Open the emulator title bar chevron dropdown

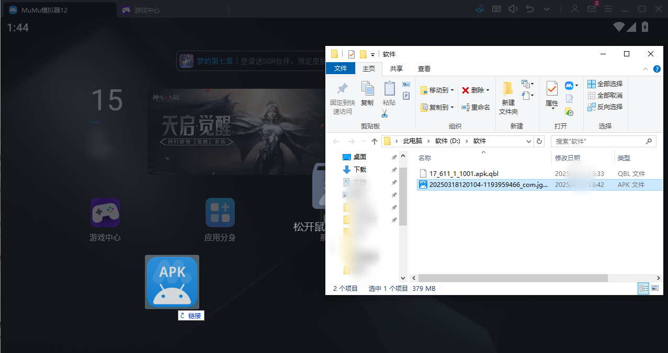546,9
